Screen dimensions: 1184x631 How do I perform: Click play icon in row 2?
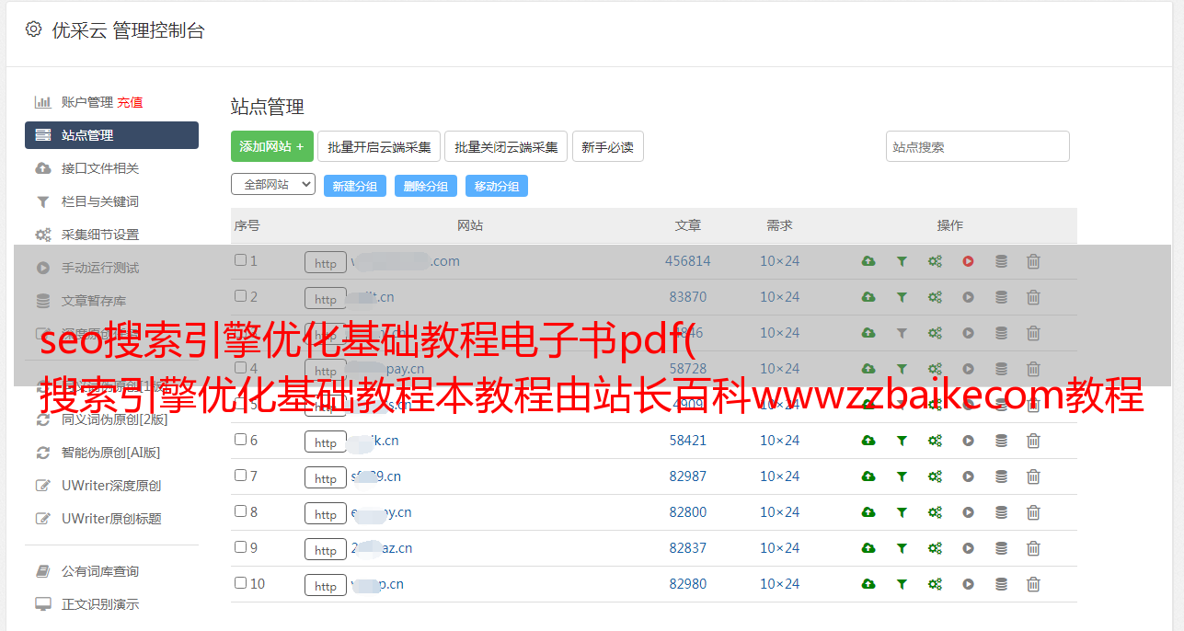click(x=968, y=297)
